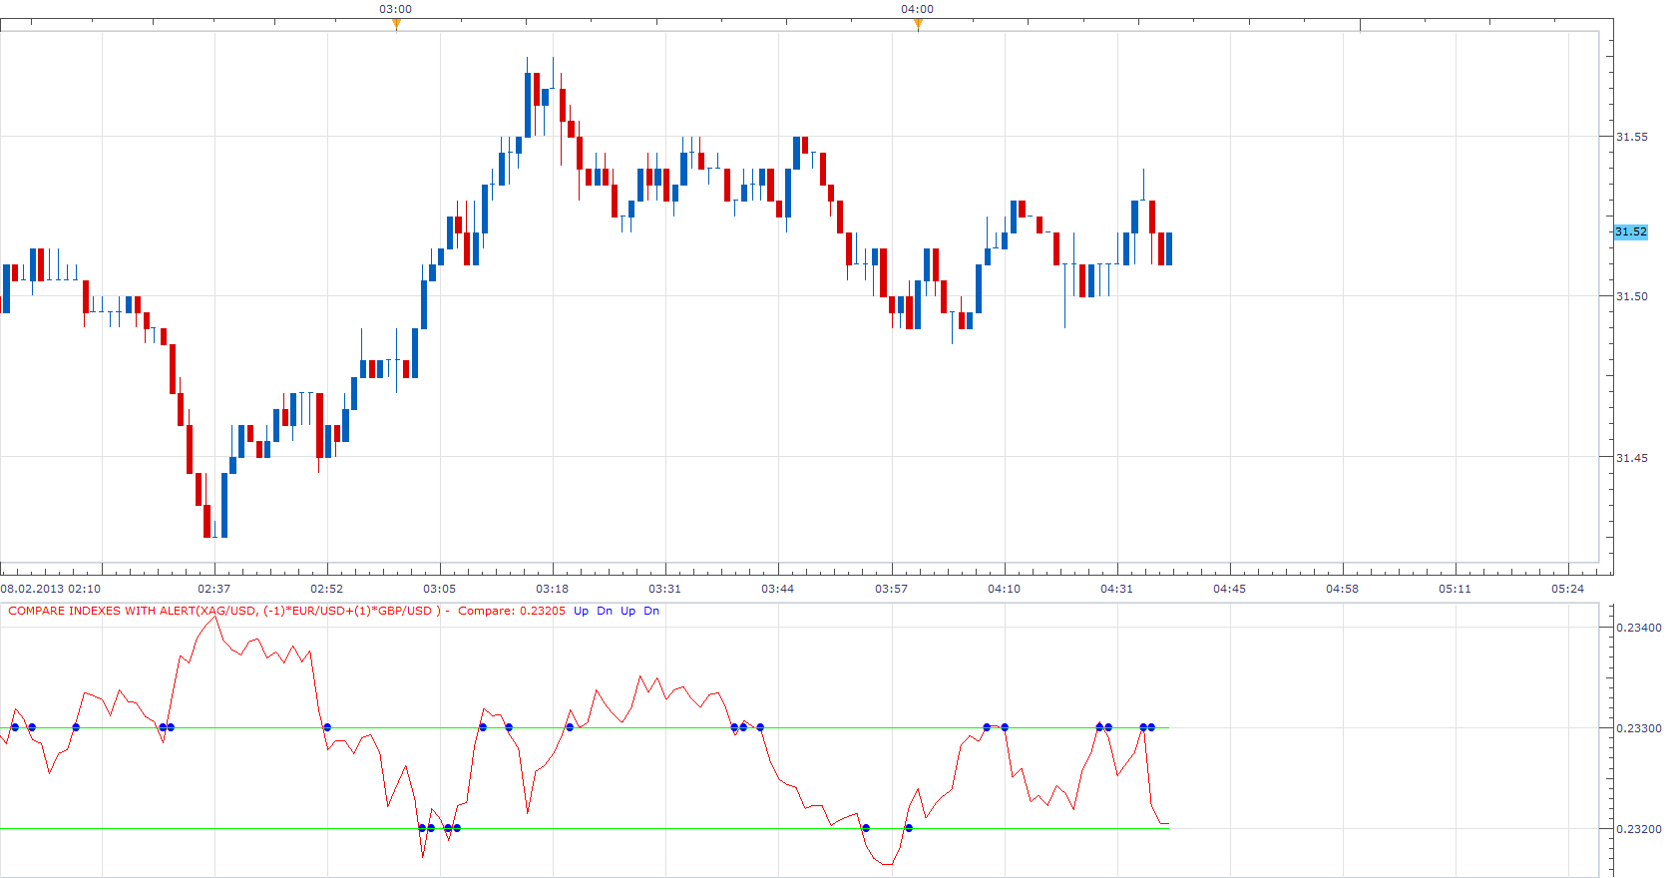
Task: Click the 31.50 price axis label
Action: pos(1632,296)
